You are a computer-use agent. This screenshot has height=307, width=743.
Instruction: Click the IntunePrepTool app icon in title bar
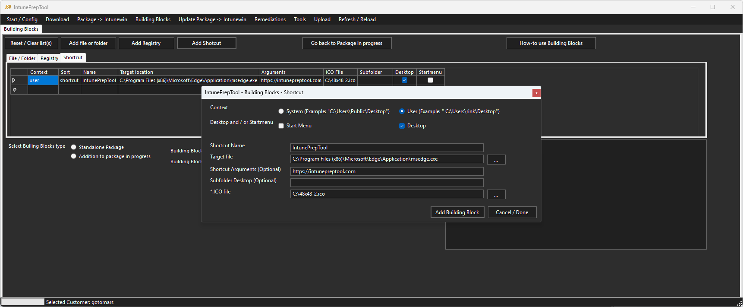click(8, 7)
